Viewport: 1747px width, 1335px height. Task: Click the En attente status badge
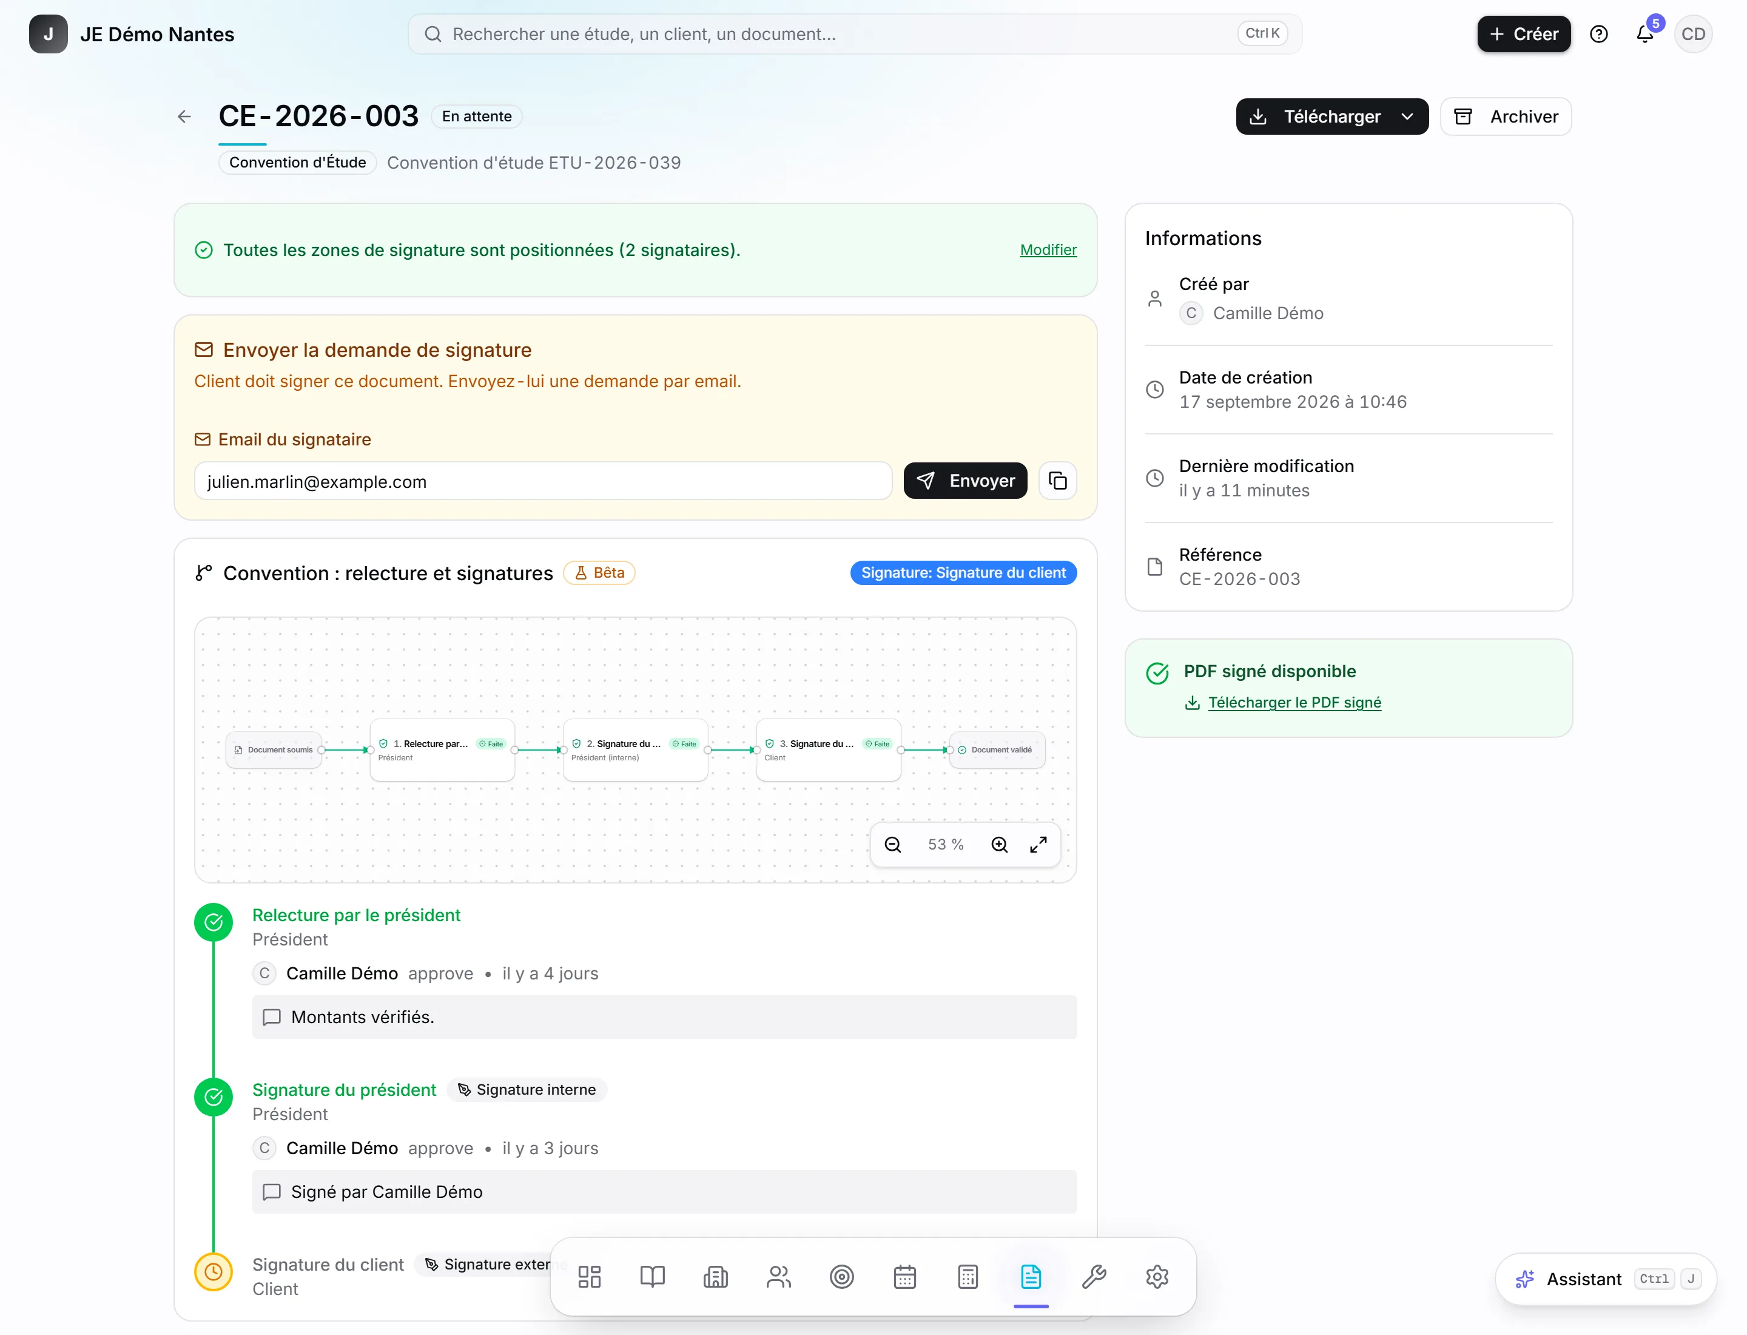click(477, 117)
